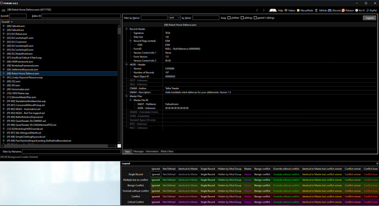The height and width of the screenshot is (206, 379).
Task: Open the NexusMods page icon
Action: [298, 10]
